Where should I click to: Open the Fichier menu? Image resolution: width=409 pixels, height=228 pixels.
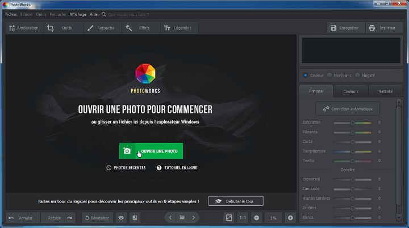11,14
